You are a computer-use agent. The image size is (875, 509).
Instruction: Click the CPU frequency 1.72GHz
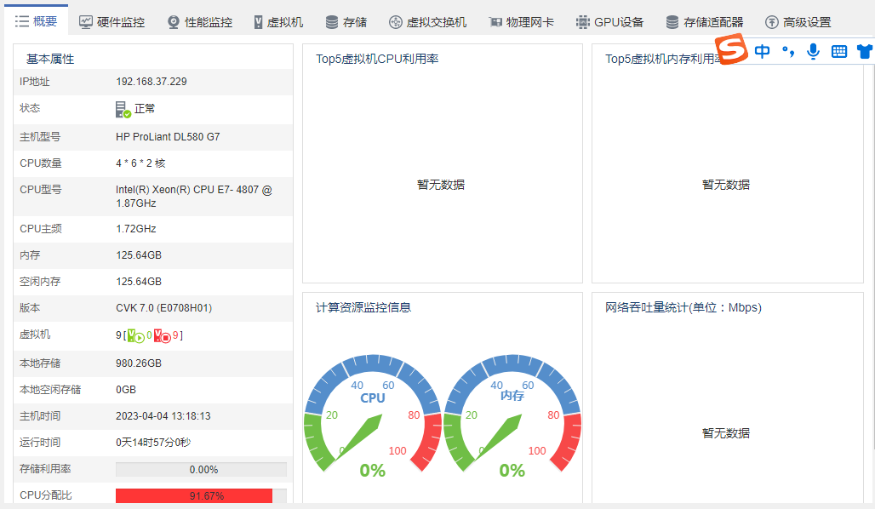click(136, 229)
